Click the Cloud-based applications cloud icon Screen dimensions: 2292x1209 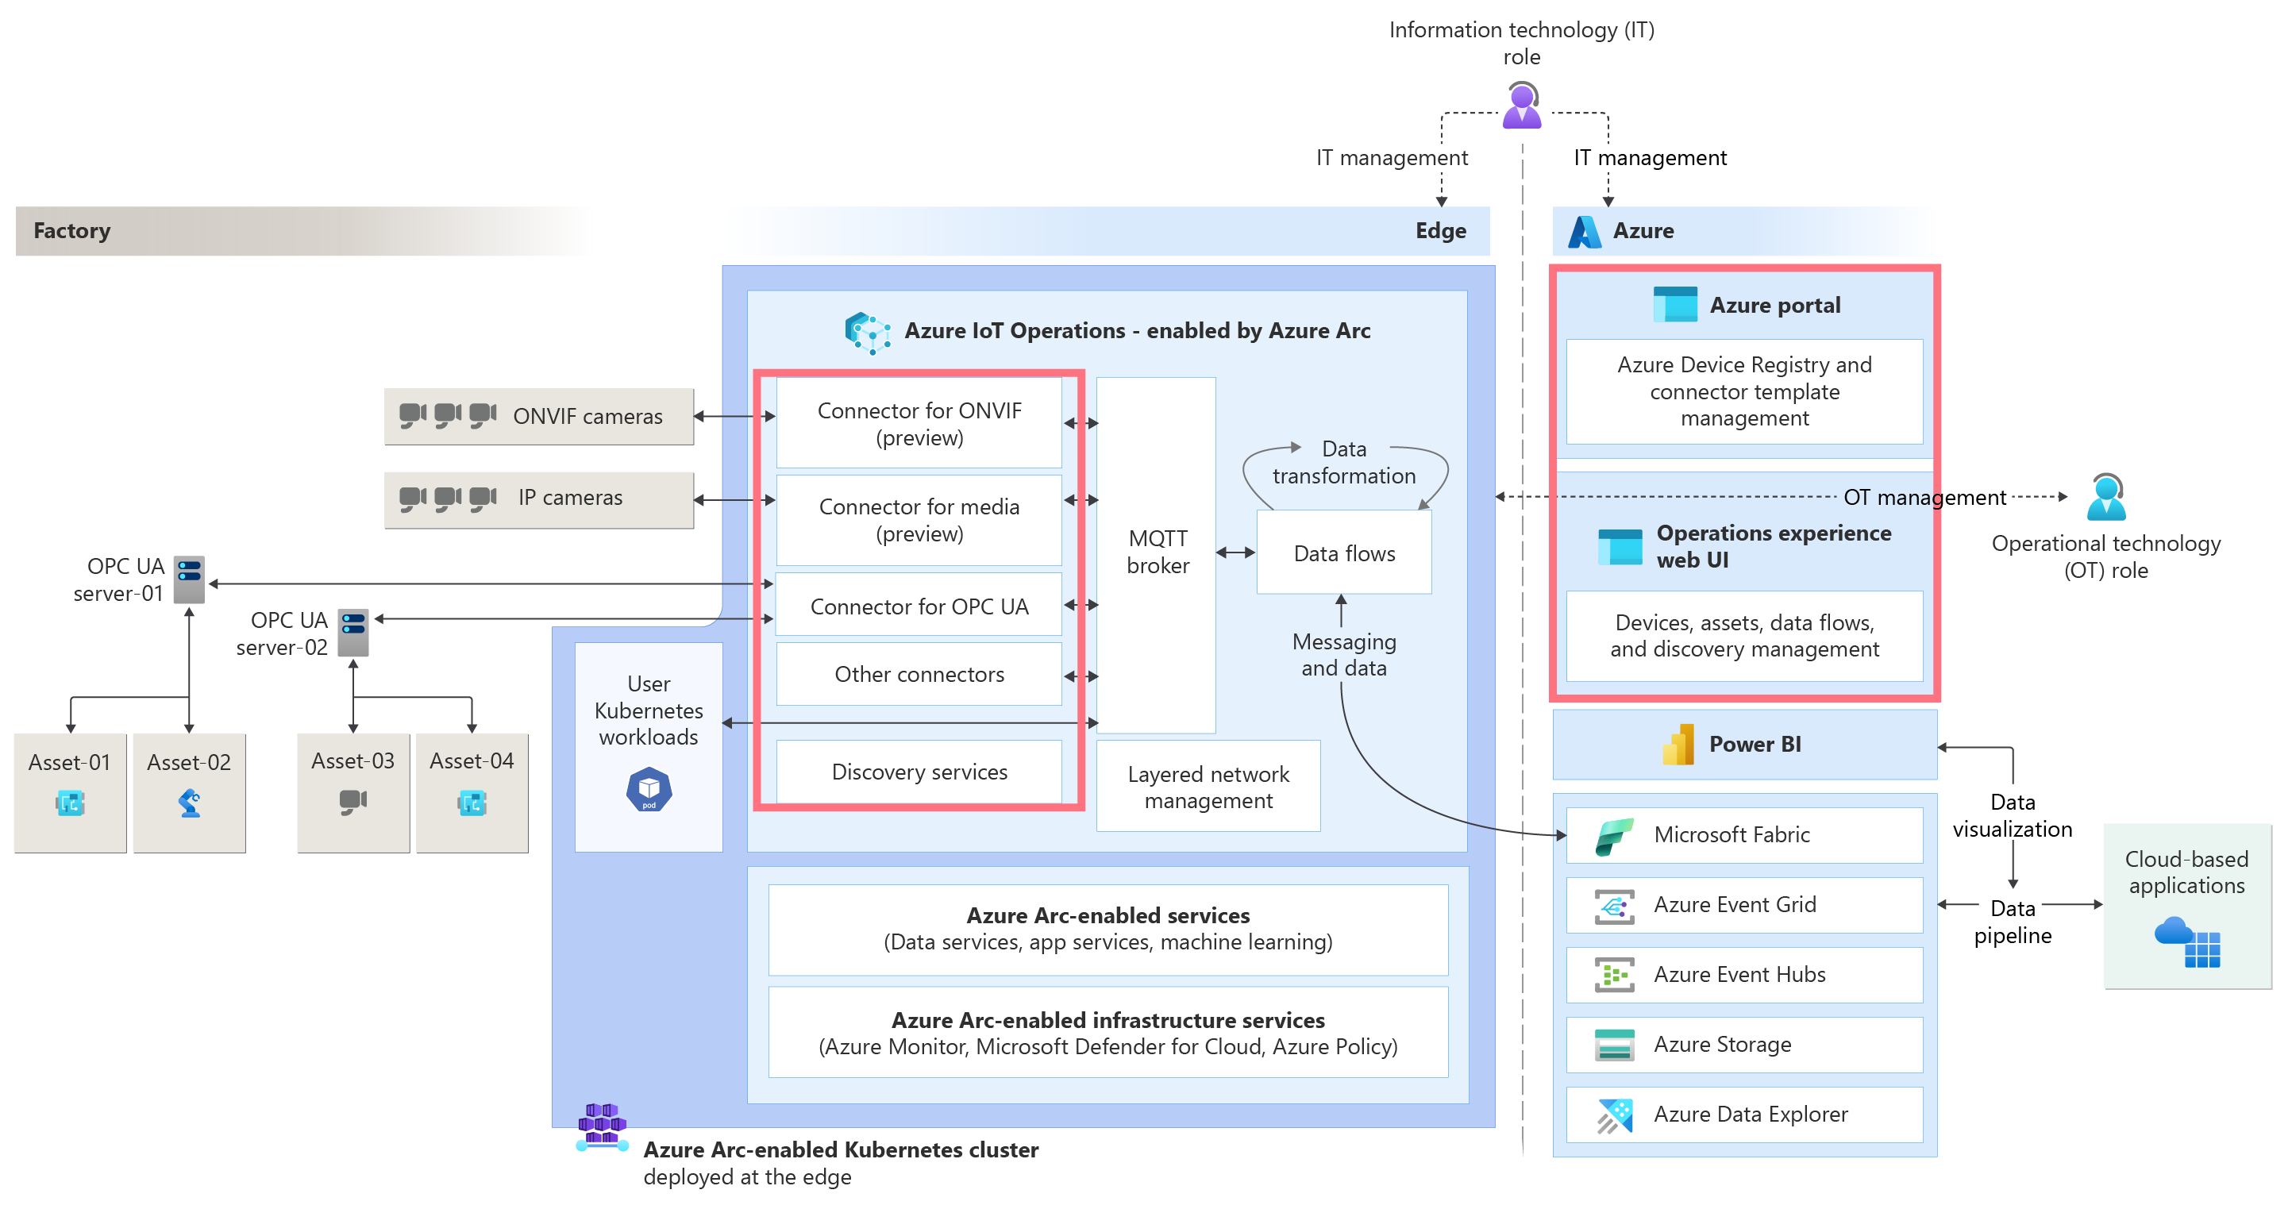[2187, 942]
